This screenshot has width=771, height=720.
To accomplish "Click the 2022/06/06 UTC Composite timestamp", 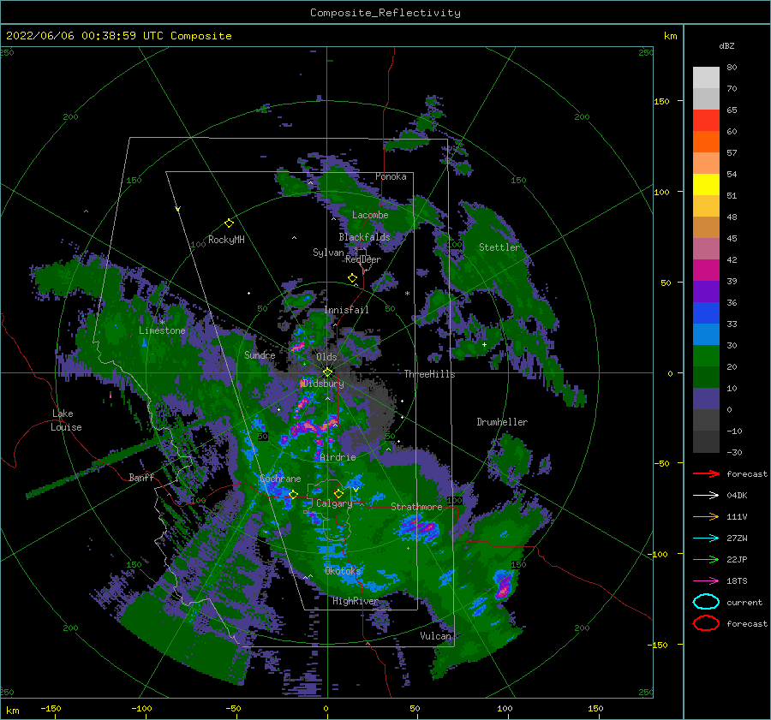I will [118, 36].
